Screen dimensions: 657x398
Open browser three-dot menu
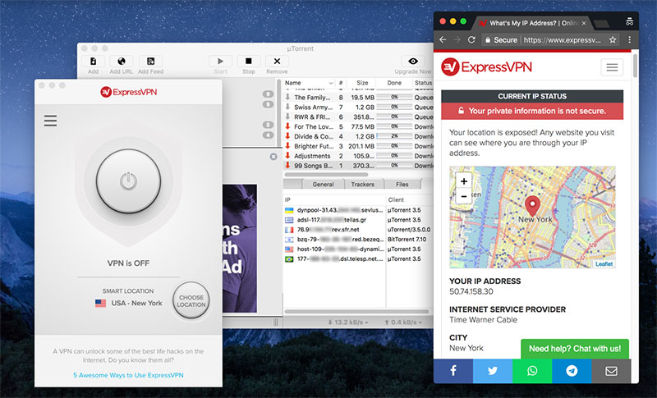point(629,39)
